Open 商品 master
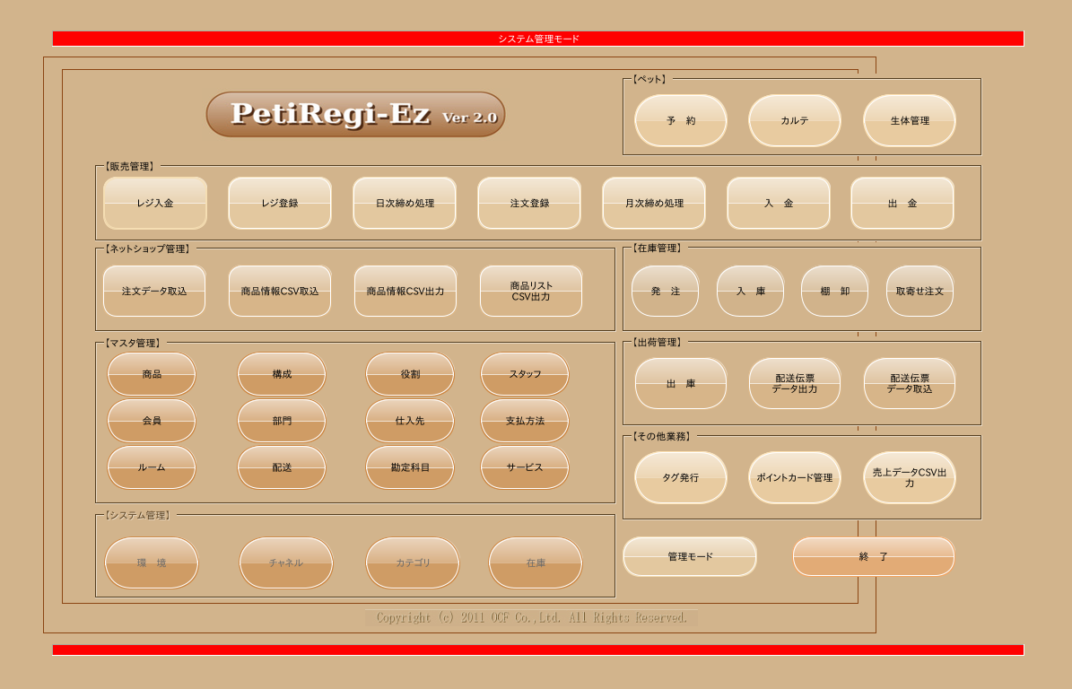 coord(152,374)
